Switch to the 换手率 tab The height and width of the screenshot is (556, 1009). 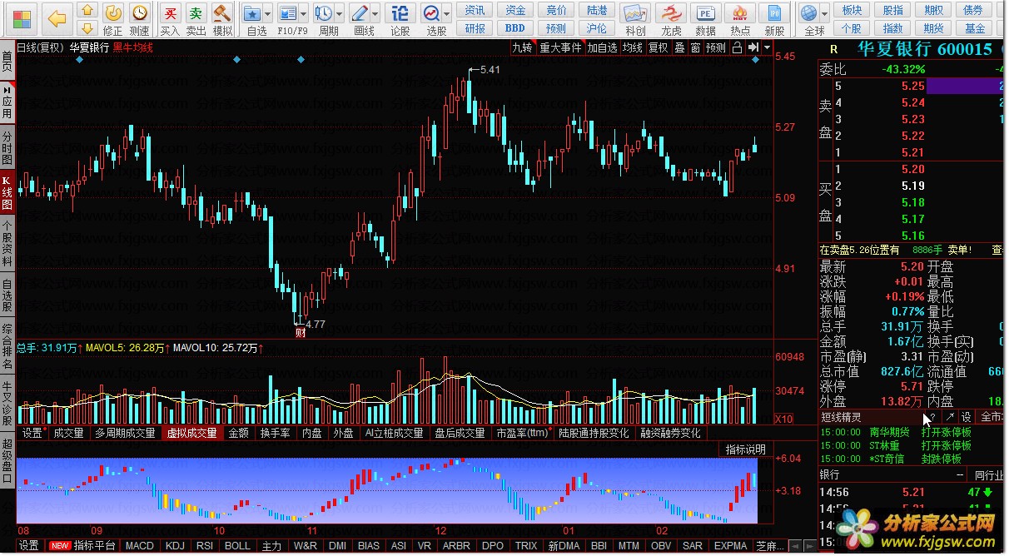pyautogui.click(x=275, y=433)
